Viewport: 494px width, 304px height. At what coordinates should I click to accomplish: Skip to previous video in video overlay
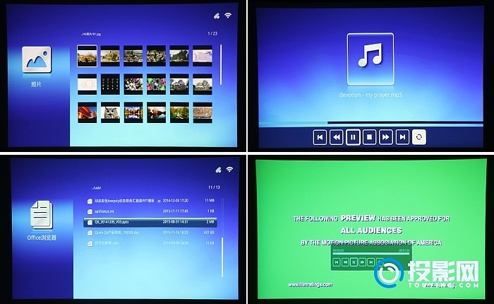[337, 262]
